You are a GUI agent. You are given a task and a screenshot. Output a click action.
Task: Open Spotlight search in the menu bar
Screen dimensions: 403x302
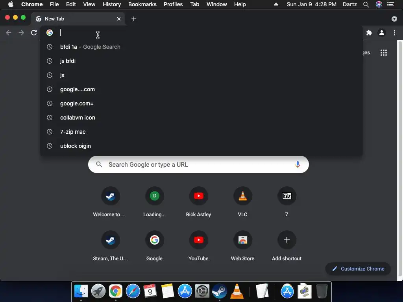pyautogui.click(x=366, y=4)
